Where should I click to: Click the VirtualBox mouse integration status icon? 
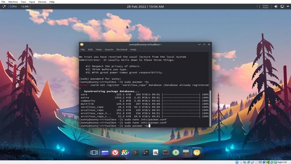pyautogui.click(x=272, y=162)
